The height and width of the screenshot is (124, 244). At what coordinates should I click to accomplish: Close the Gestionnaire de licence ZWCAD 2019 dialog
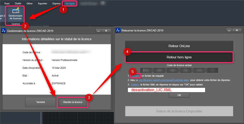pyautogui.click(x=106, y=31)
